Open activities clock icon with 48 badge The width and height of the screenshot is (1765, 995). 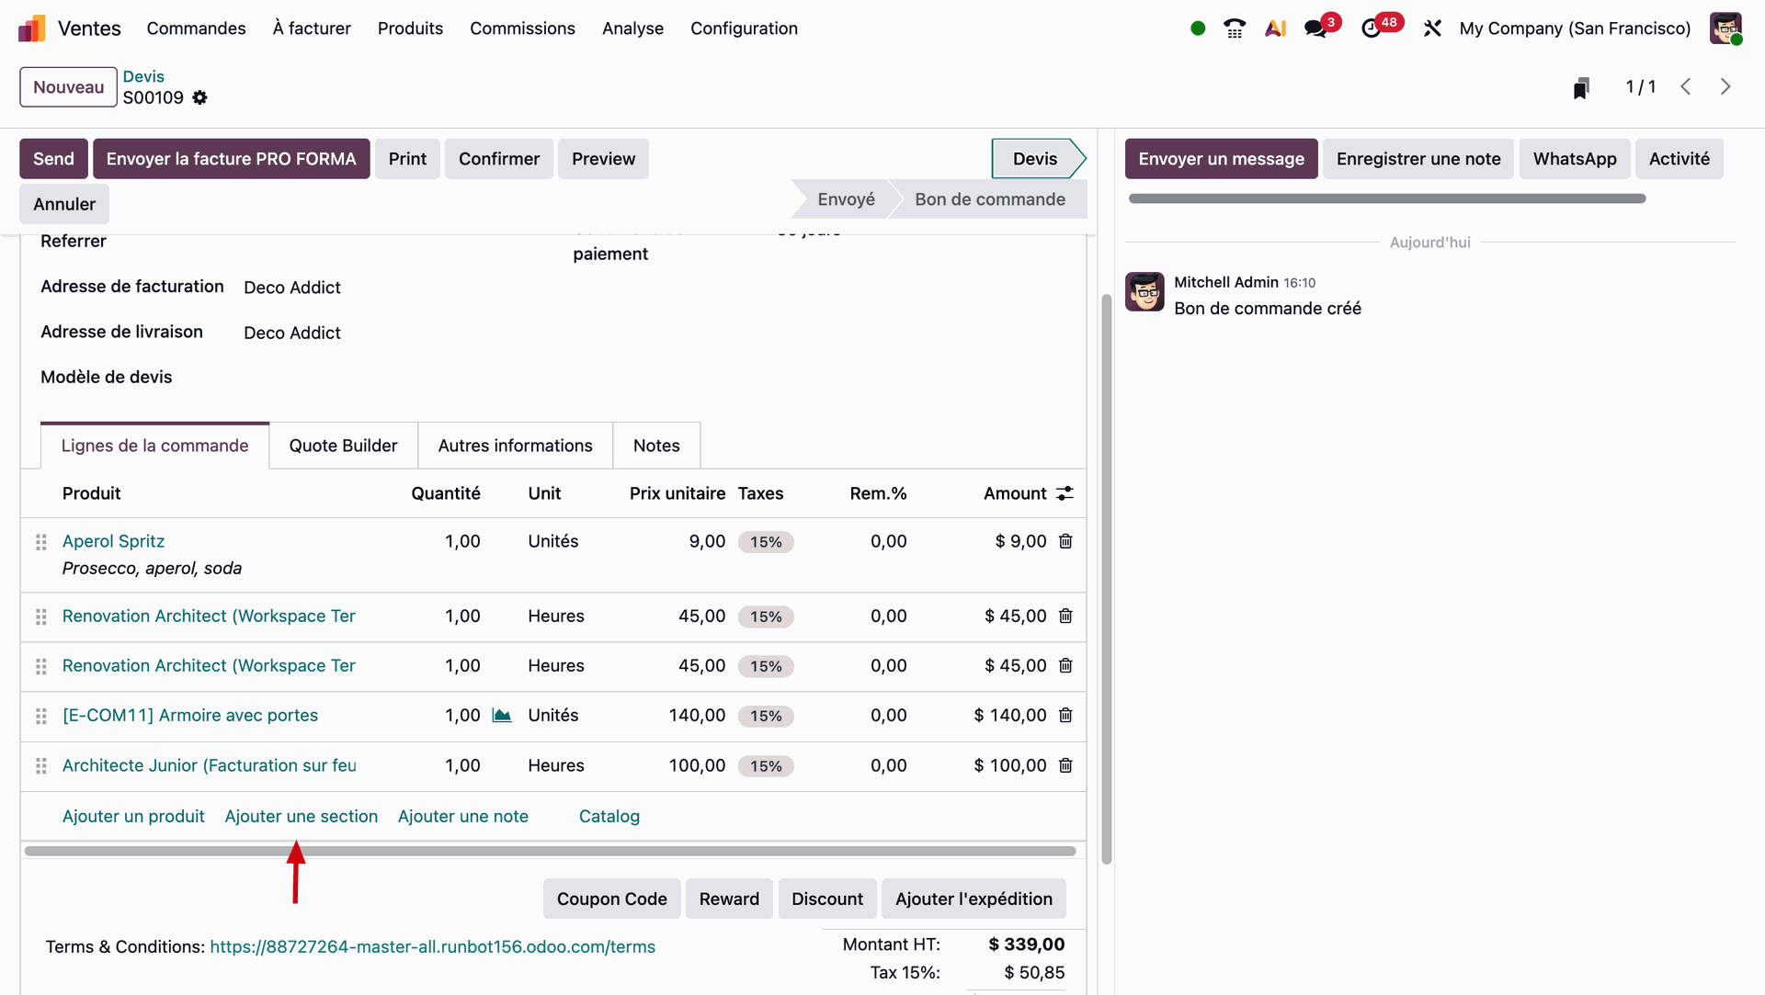pyautogui.click(x=1371, y=28)
